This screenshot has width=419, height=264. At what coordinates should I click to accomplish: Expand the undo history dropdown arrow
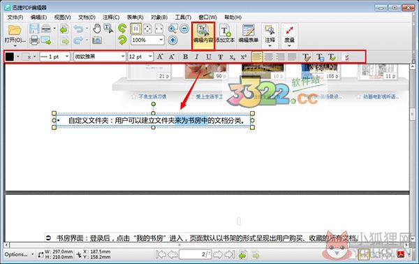87,29
